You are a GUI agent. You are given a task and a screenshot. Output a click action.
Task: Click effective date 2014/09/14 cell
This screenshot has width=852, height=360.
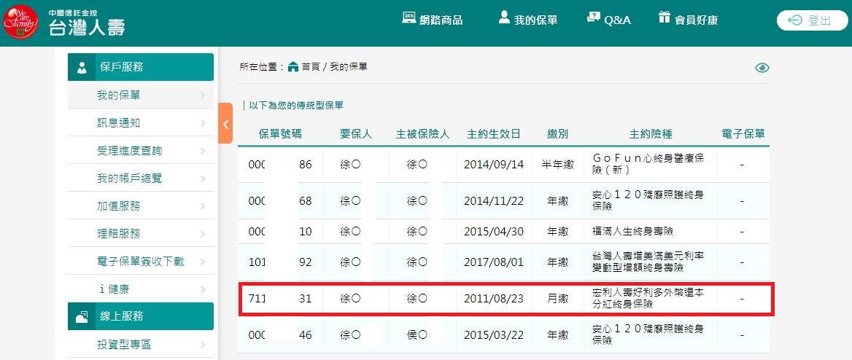point(493,164)
